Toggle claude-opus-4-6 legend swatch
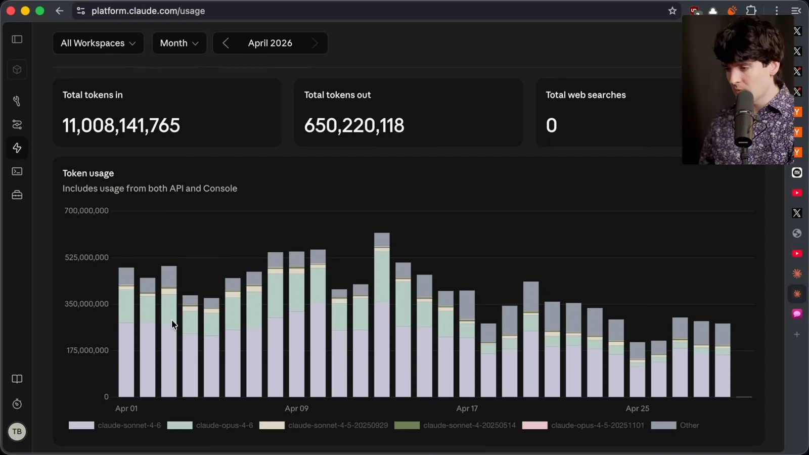Viewport: 809px width, 455px height. 179,425
